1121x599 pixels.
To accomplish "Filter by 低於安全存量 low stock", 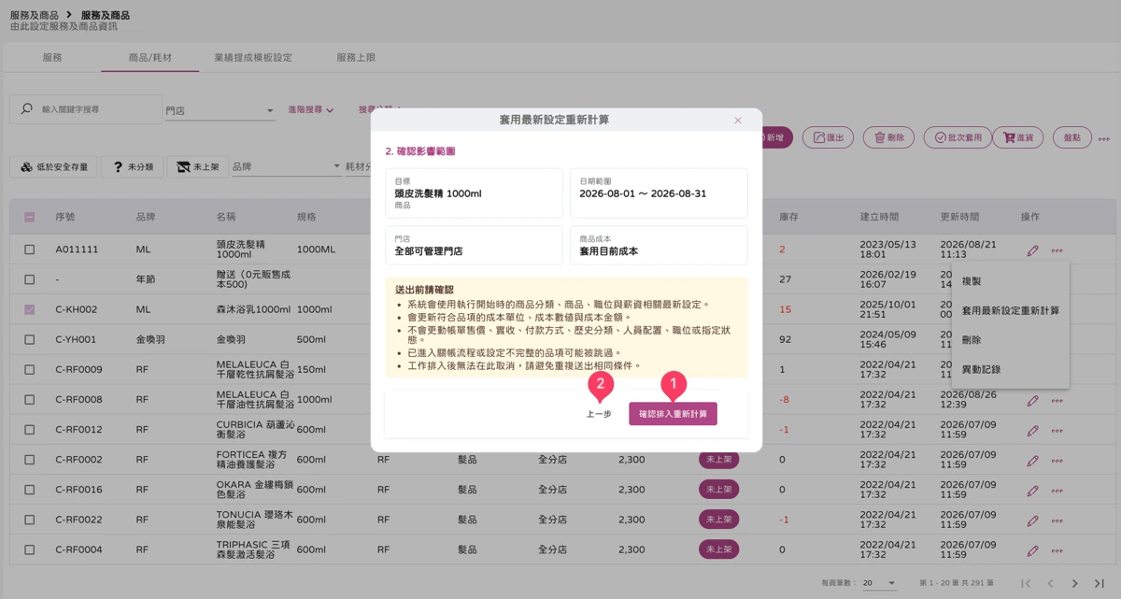I will [x=54, y=166].
